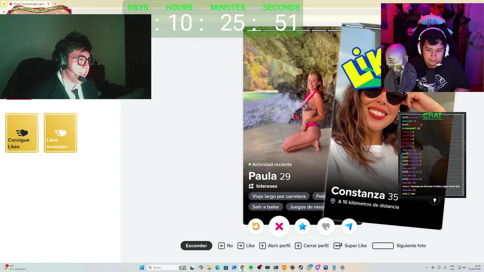484x272 pixels.
Task: Open the volume control in system tray
Action: [464, 267]
